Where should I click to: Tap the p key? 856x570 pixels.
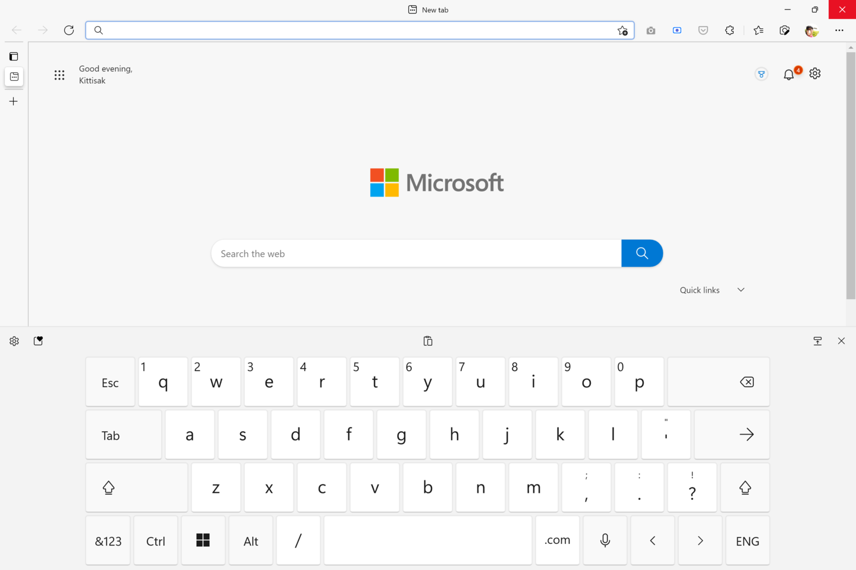coord(640,382)
